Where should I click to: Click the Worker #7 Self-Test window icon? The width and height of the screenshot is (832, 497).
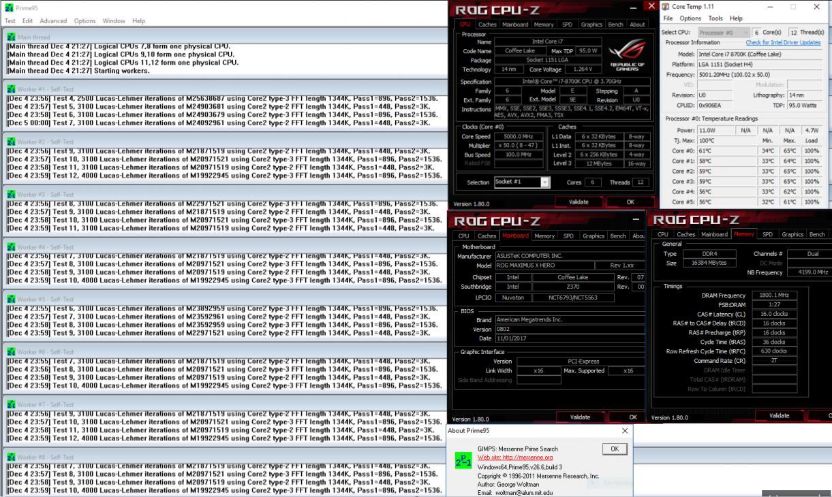coord(11,404)
